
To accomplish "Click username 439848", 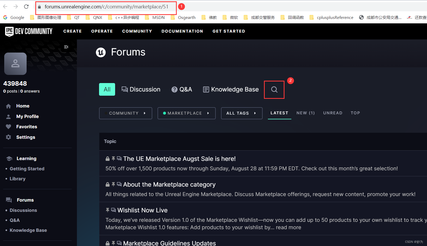I will [x=15, y=84].
